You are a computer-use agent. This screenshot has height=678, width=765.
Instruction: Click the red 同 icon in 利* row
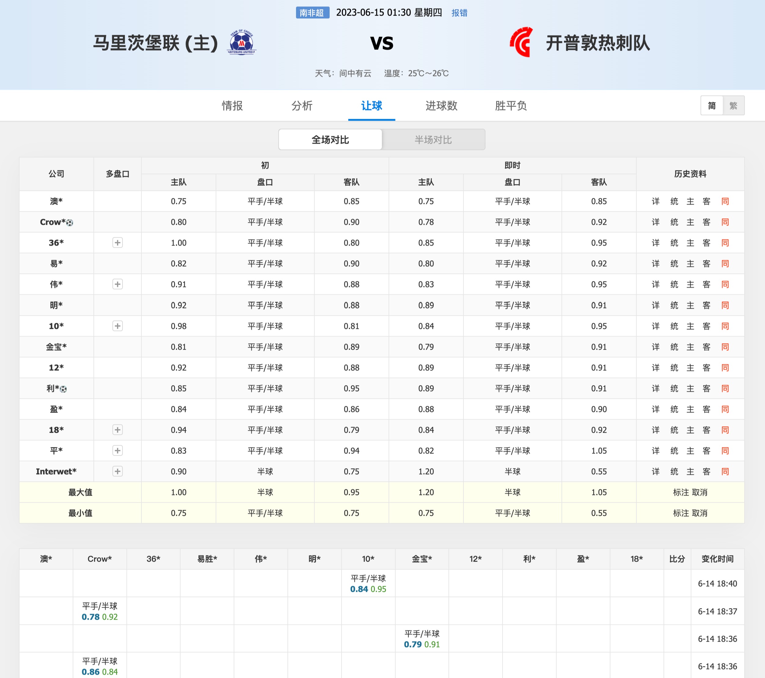pyautogui.click(x=725, y=388)
